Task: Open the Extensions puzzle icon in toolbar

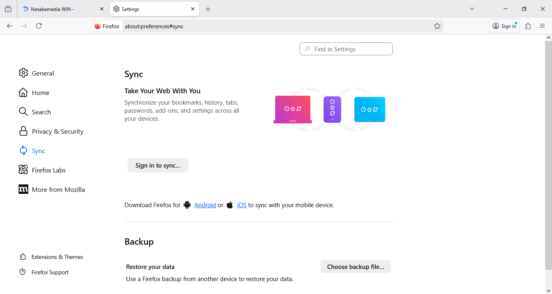Action: pyautogui.click(x=528, y=26)
